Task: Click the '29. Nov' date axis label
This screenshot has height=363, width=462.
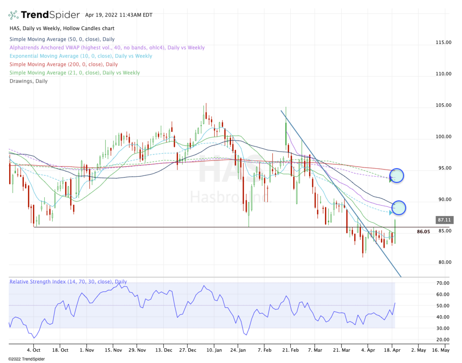Action: 138,350
